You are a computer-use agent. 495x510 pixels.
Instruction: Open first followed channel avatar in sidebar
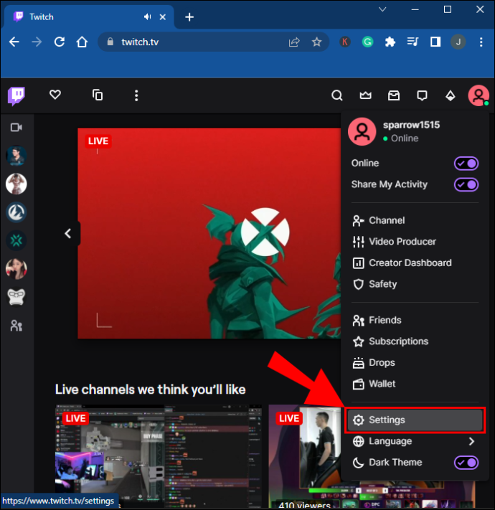tap(16, 156)
